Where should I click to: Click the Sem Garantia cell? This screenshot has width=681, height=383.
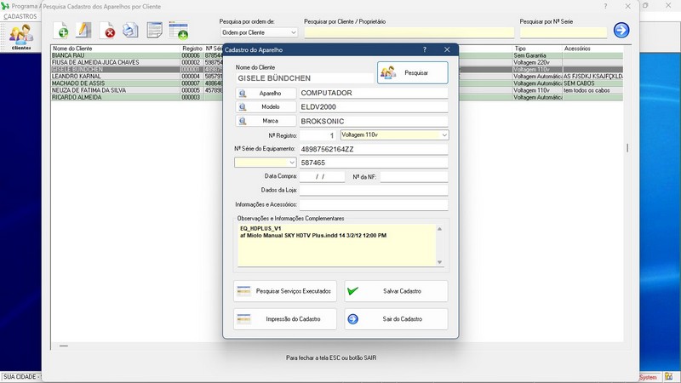(537, 55)
